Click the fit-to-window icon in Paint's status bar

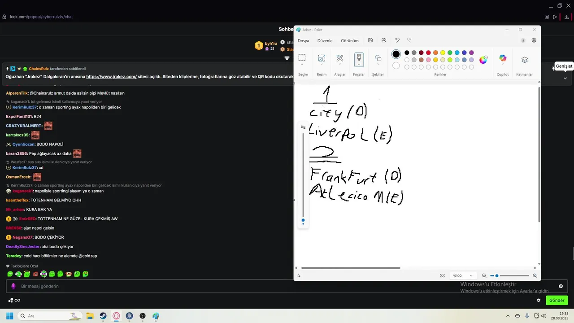click(443, 276)
